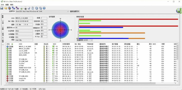Click the green status icon for TP-LINK_901
The width and height of the screenshot is (182, 90).
tap(7, 59)
